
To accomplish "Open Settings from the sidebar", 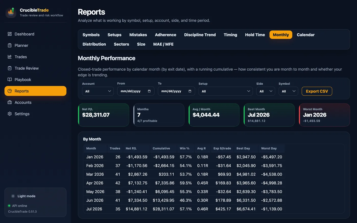I will 35,114.
